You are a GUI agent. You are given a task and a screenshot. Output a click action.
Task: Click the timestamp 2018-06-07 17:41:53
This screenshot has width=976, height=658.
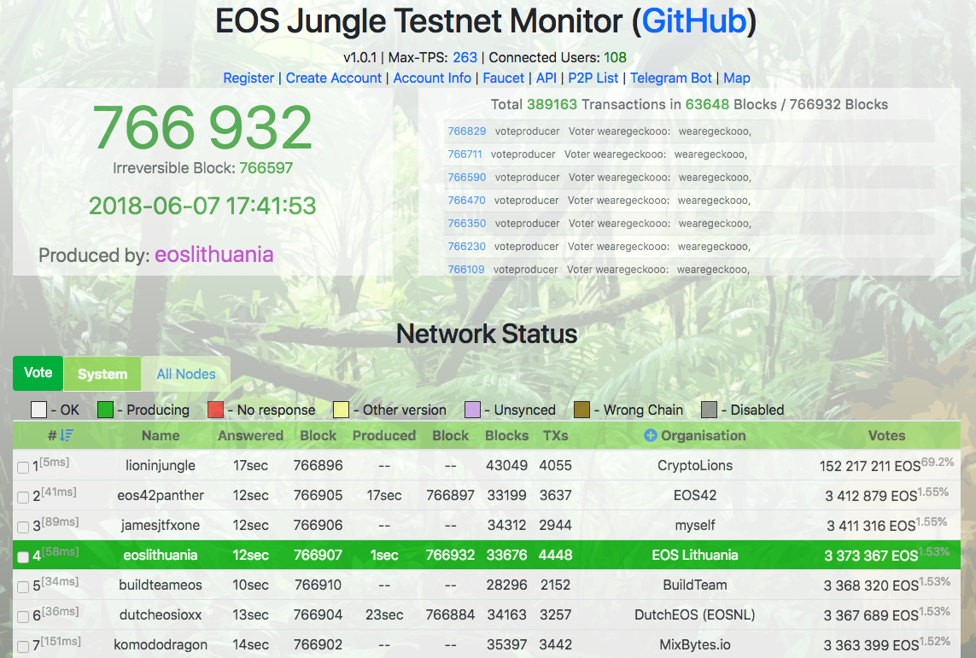[x=202, y=206]
